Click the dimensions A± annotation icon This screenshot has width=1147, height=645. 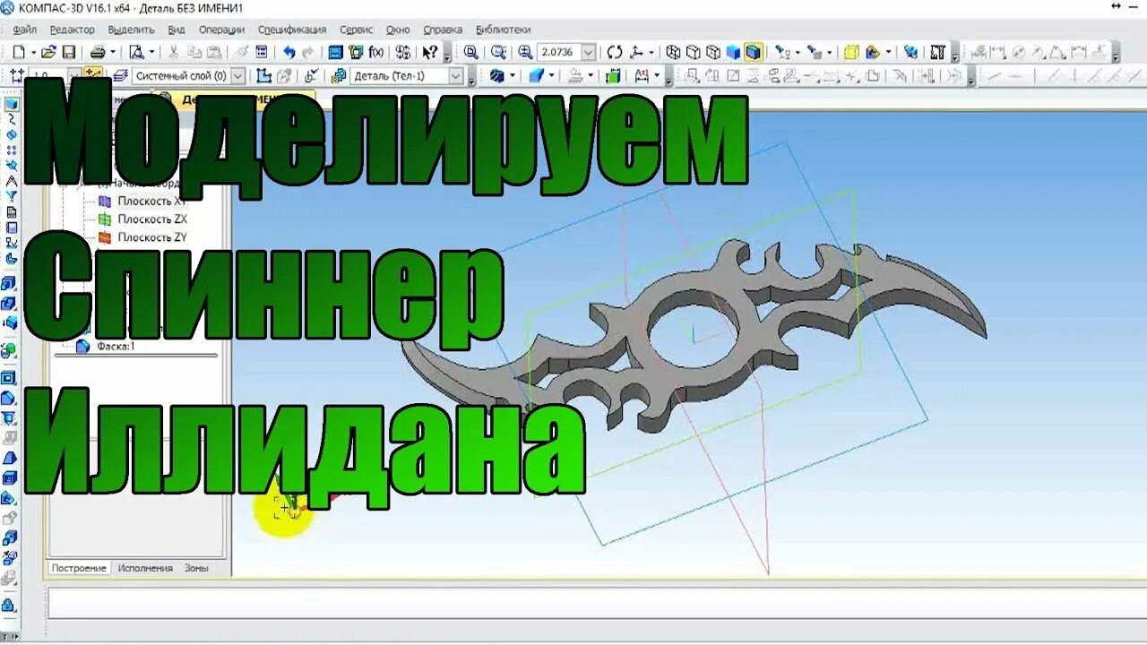pos(642,76)
